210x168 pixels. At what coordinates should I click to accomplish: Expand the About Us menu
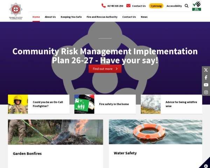click(50, 17)
